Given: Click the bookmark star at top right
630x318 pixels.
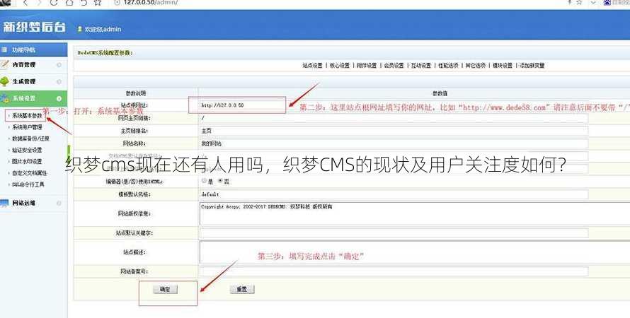Looking at the screenshot, I should pyautogui.click(x=579, y=2).
